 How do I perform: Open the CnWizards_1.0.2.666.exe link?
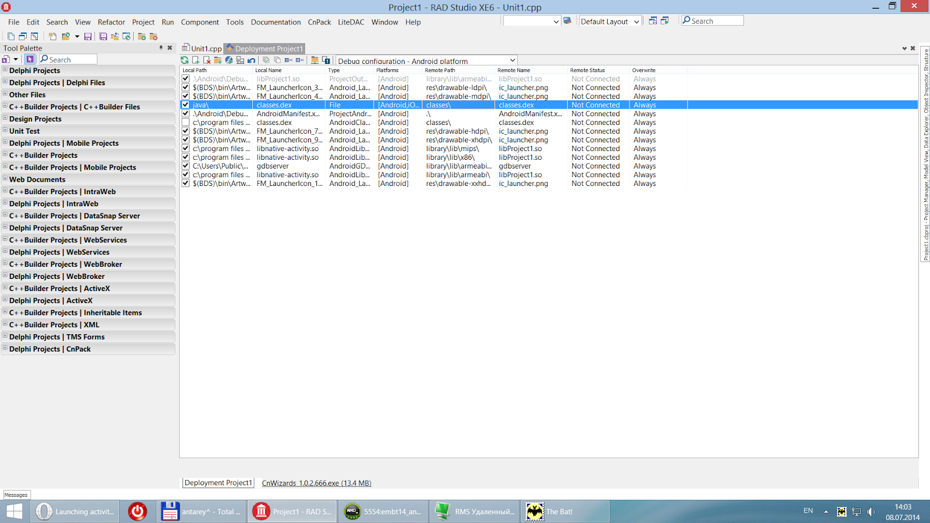pyautogui.click(x=316, y=483)
